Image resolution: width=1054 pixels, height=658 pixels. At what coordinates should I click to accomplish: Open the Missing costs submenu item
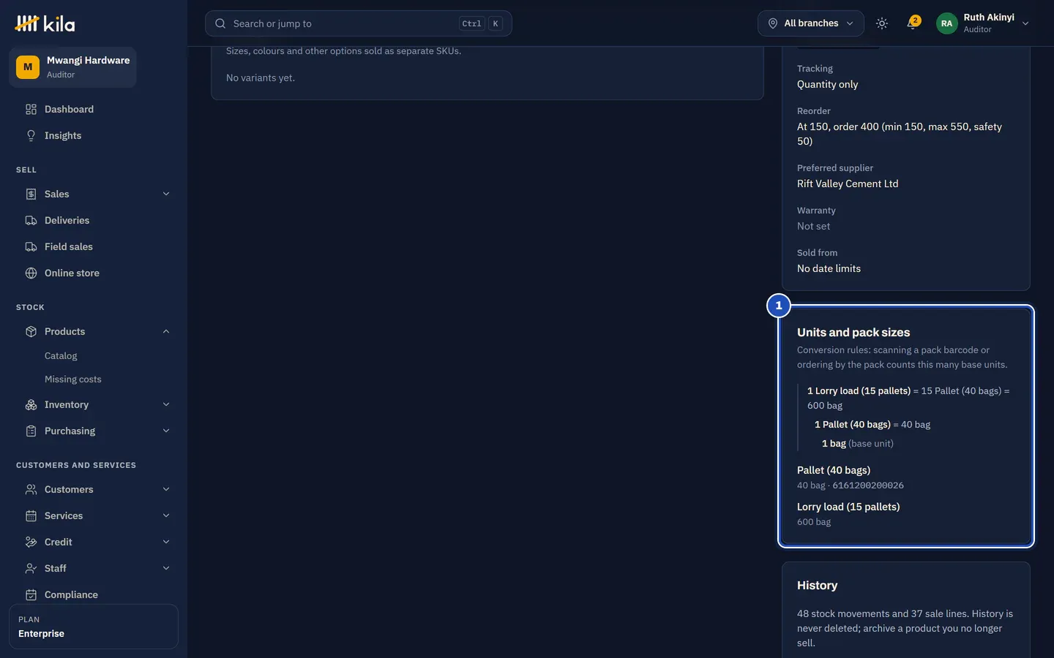coord(73,379)
